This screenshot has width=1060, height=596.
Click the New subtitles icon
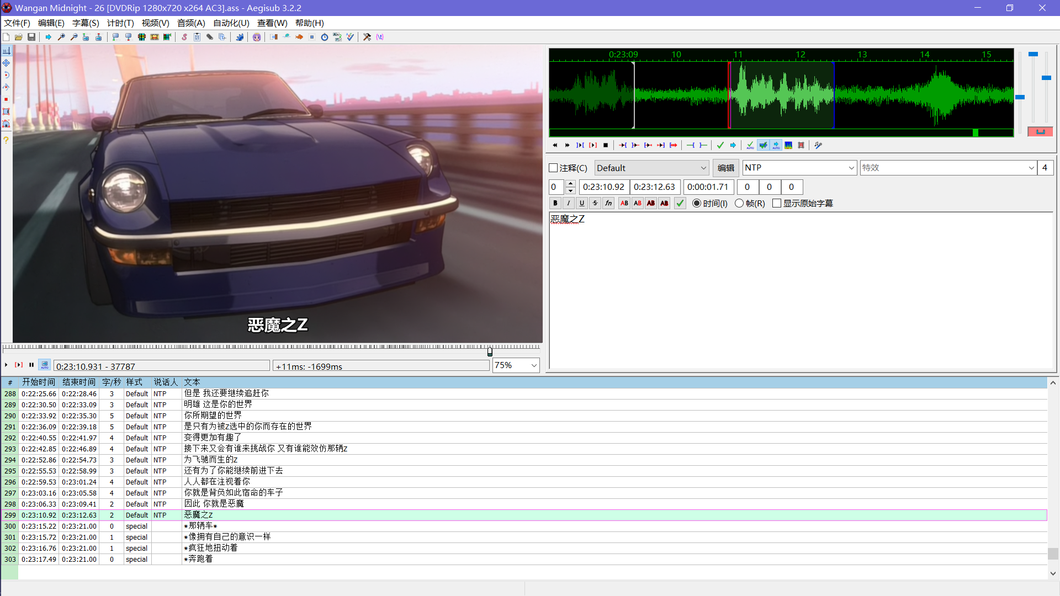[6, 37]
